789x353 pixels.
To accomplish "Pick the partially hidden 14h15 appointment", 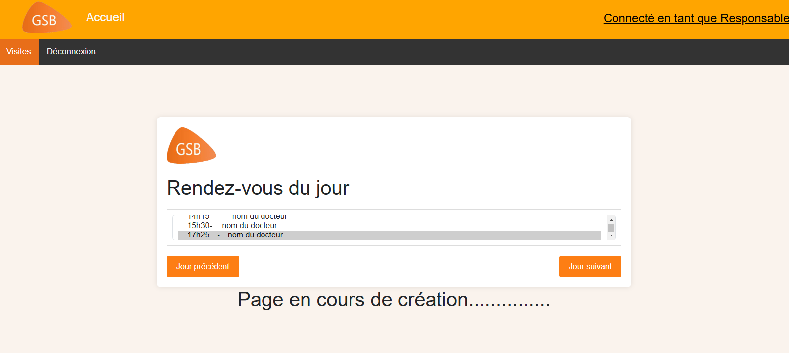I will tap(237, 217).
